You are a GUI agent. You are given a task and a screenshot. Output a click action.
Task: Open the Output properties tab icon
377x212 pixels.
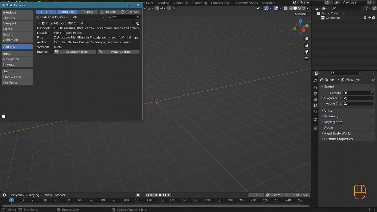pyautogui.click(x=315, y=94)
